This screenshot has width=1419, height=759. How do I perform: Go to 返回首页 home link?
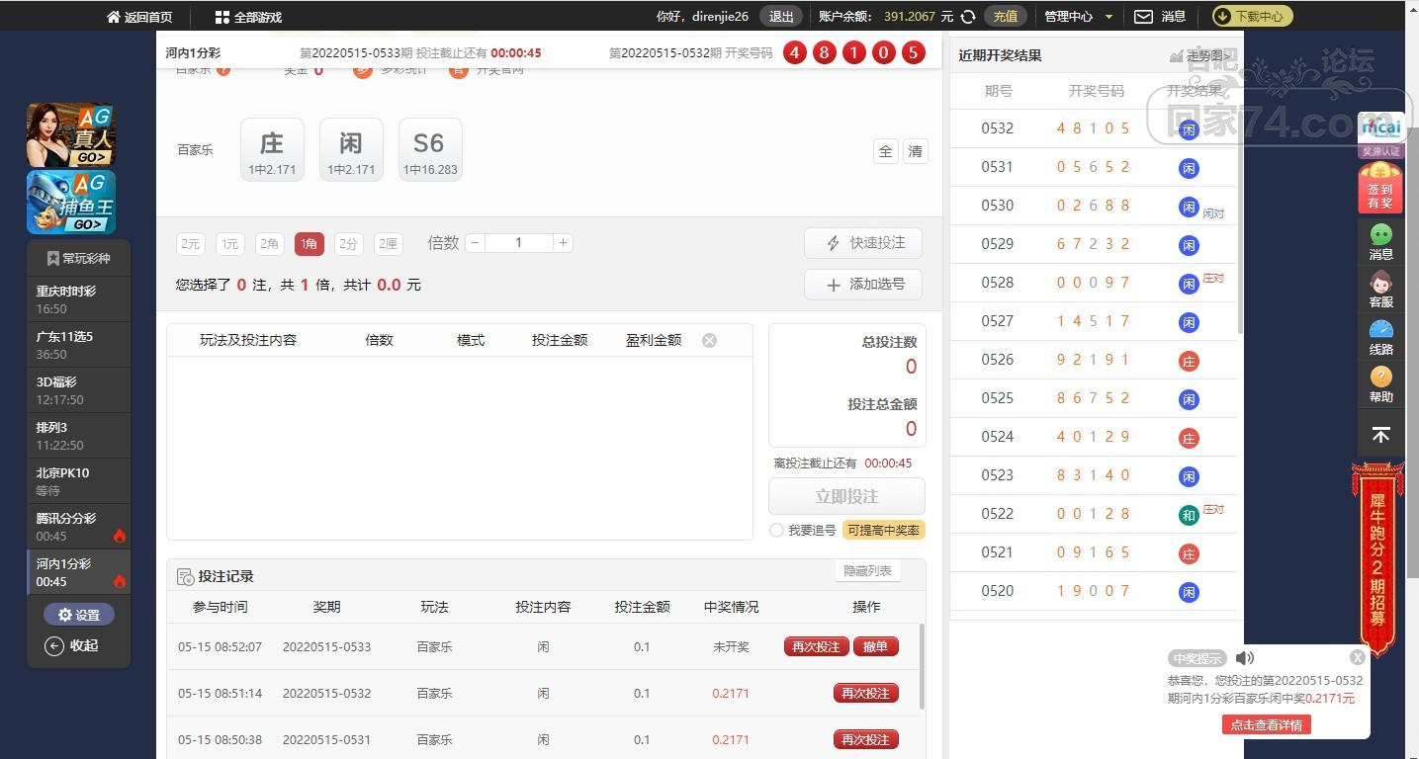coord(139,17)
